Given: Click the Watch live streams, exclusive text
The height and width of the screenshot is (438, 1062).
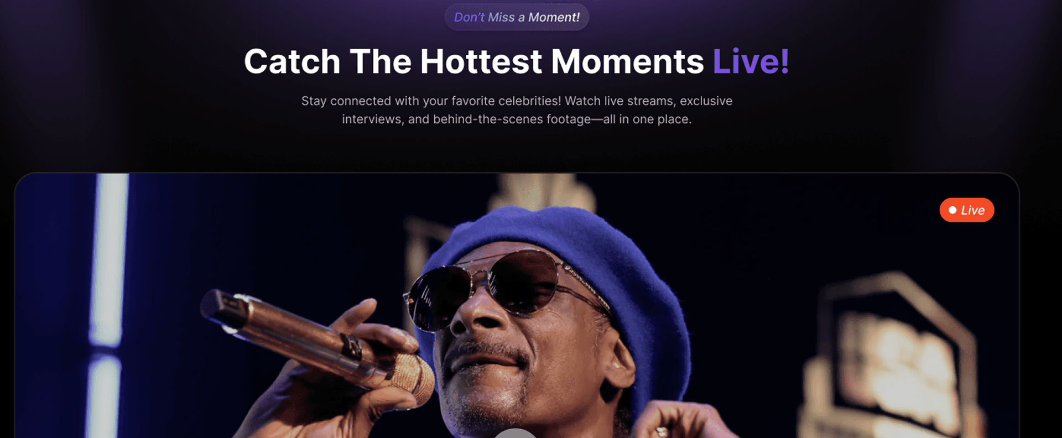Looking at the screenshot, I should [x=648, y=101].
